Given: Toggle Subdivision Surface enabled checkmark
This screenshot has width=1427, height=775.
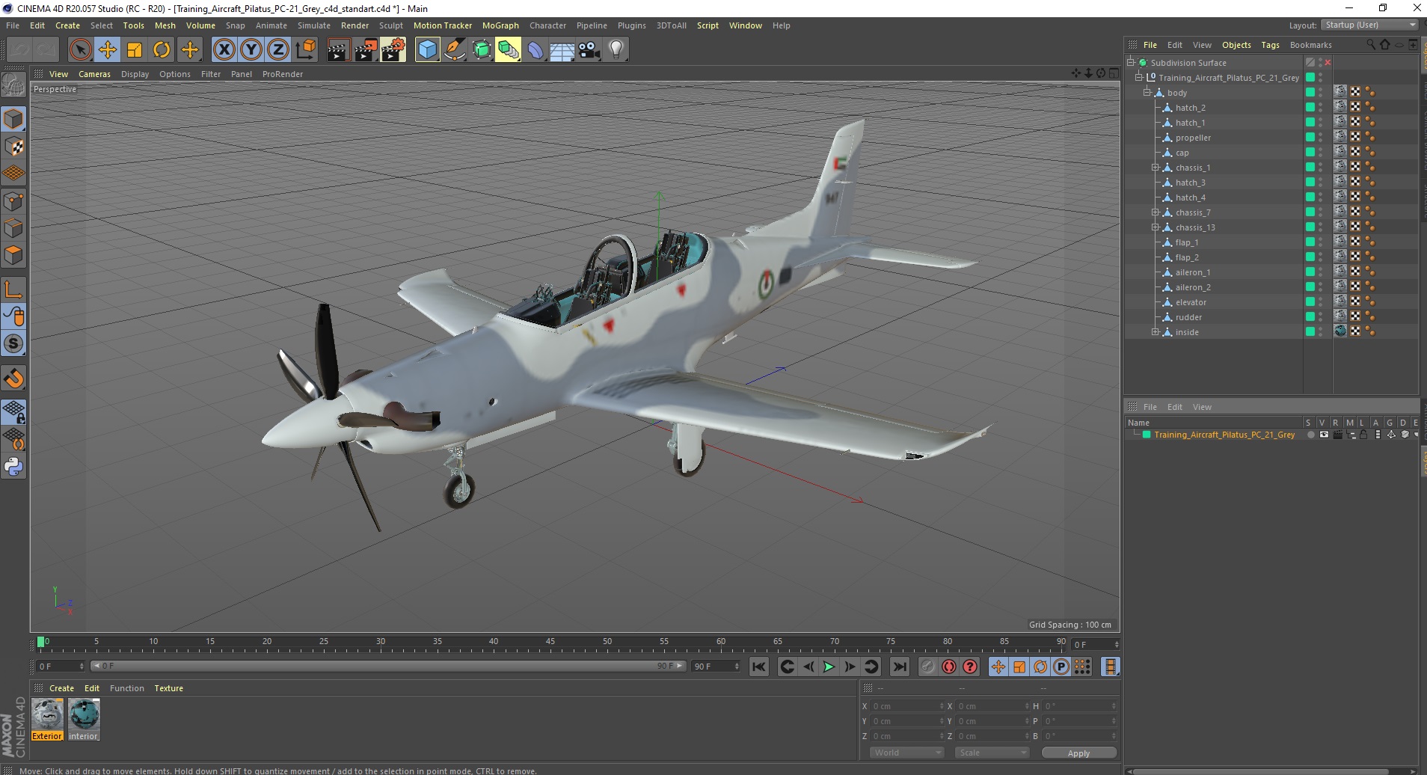Looking at the screenshot, I should pyautogui.click(x=1328, y=63).
